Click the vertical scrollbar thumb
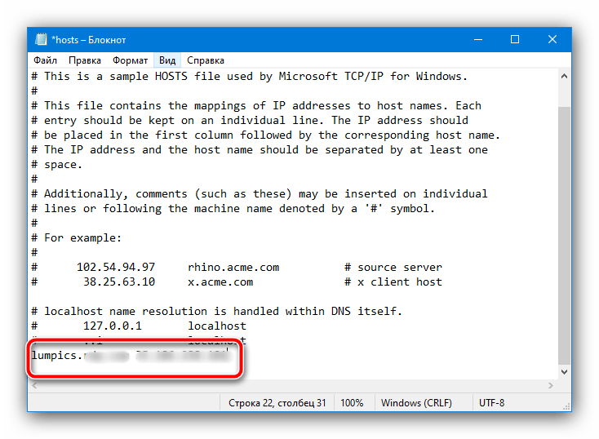The height and width of the screenshot is (439, 599). click(x=564, y=235)
